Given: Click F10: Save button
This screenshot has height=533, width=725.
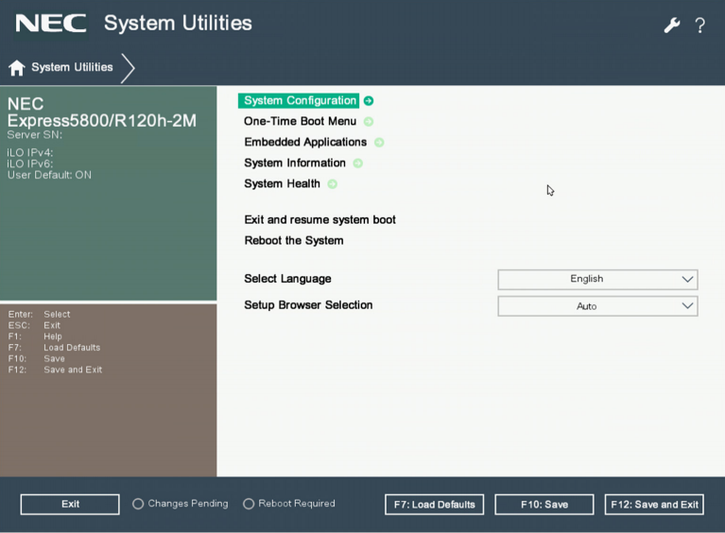Looking at the screenshot, I should (x=544, y=505).
